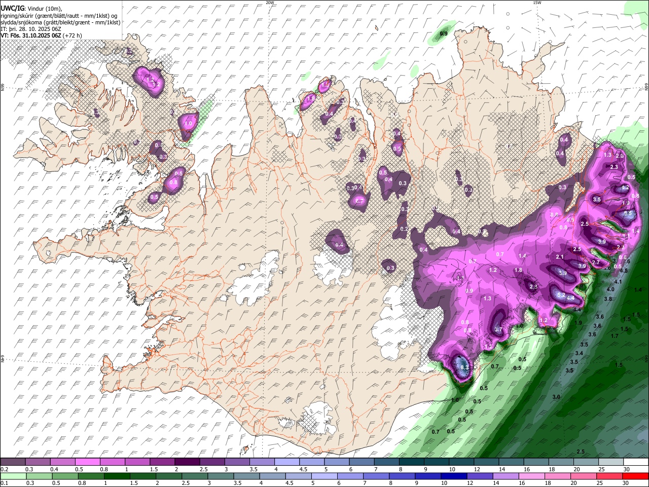Image resolution: width=649 pixels, height=487 pixels.
Task: Click the '(+72 h)' forecast offset text
Action: coord(74,36)
